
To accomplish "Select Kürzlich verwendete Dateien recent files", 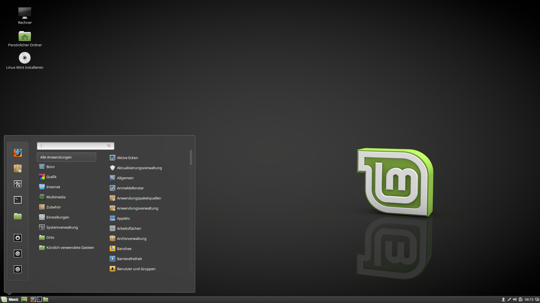I will [70, 247].
